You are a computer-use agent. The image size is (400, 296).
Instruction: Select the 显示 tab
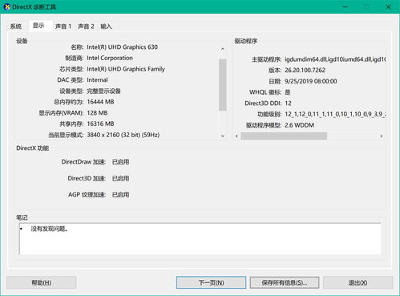point(38,26)
